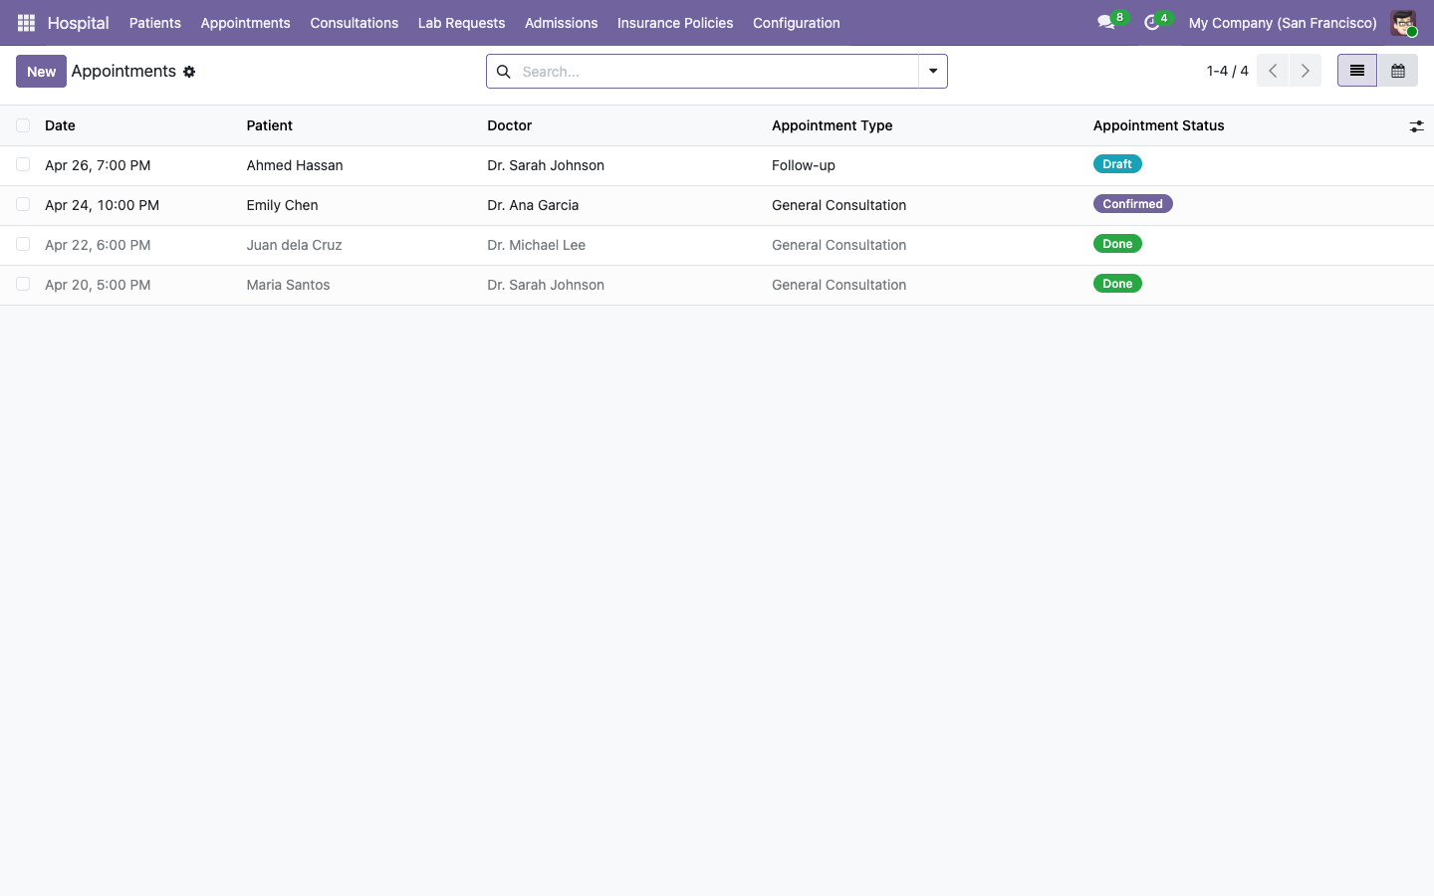Viewport: 1434px width, 896px height.
Task: Open the Patients menu
Action: 155,23
